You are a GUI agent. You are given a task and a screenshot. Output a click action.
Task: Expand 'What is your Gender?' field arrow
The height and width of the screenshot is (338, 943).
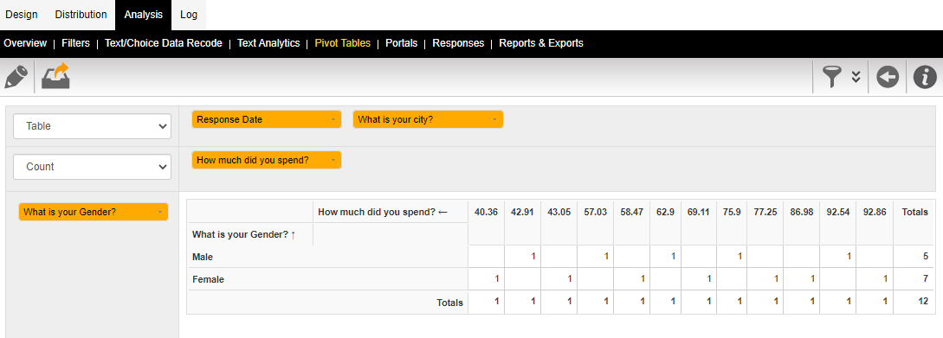[x=159, y=212]
